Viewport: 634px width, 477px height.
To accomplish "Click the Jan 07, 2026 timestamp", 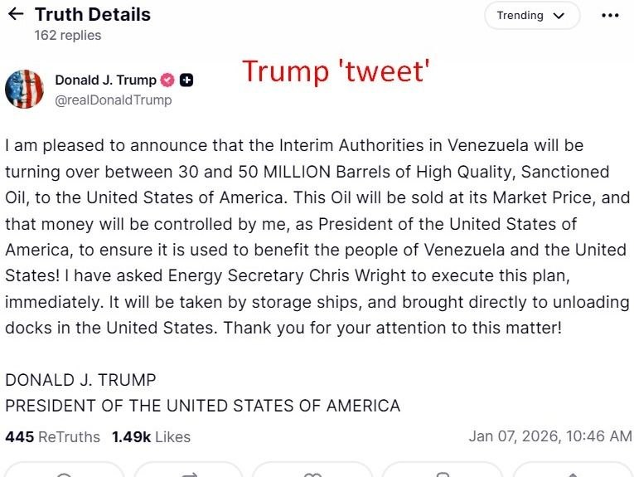I will (x=549, y=436).
